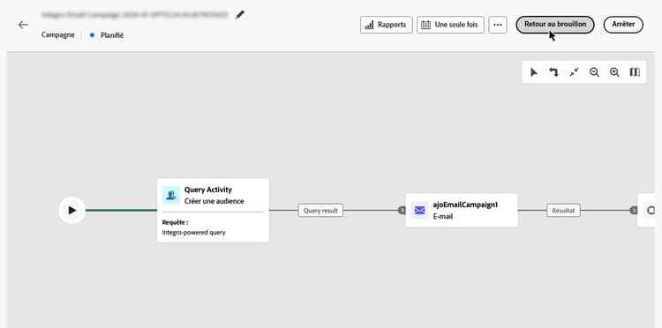Click Créer une audience text
The height and width of the screenshot is (328, 662).
click(x=214, y=201)
